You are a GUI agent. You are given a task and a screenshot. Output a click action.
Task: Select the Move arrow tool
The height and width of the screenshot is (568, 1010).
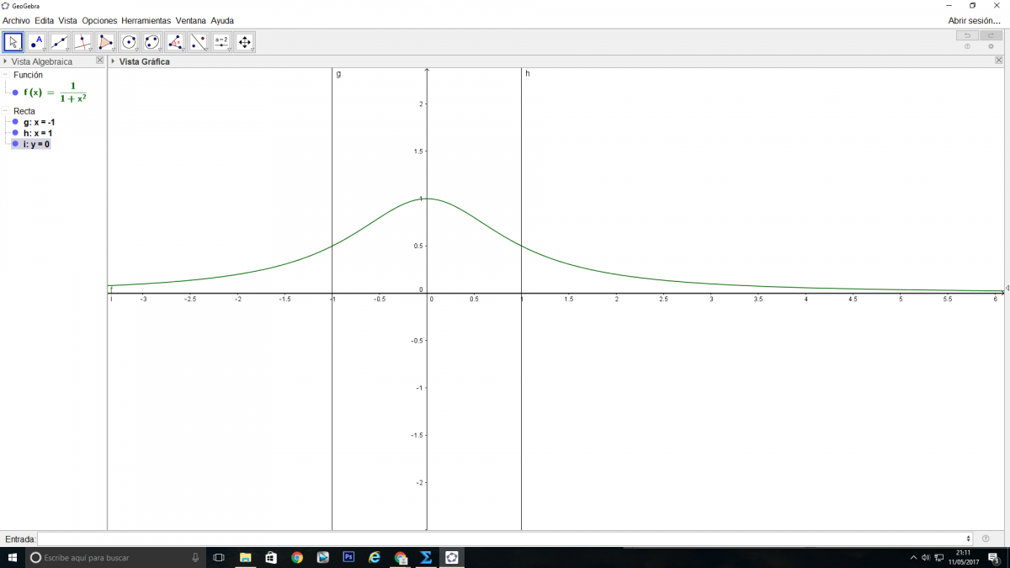[x=13, y=42]
